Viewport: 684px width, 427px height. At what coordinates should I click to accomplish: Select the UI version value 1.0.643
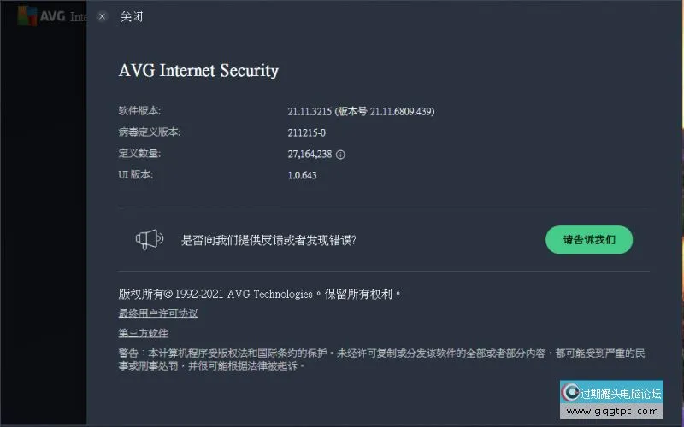coord(303,175)
